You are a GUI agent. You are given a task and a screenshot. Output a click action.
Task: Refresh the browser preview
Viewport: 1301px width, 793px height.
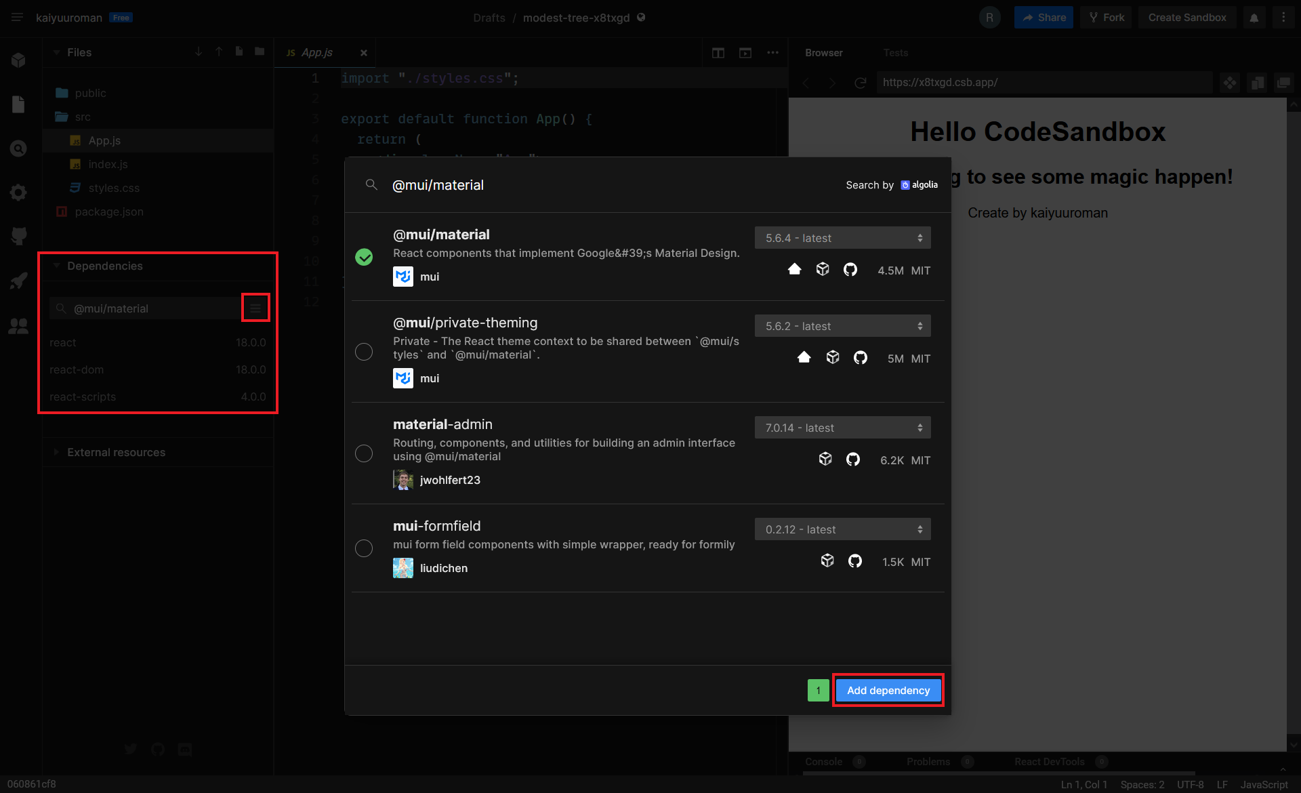tap(861, 83)
